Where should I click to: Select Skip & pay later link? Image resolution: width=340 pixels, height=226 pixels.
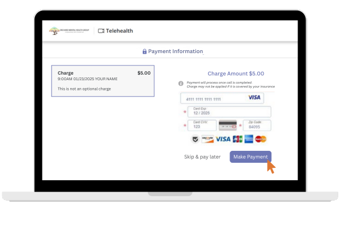202,157
